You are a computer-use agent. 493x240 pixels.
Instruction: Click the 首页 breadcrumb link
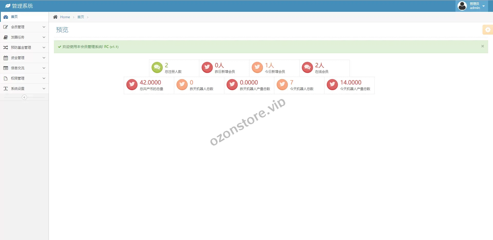coord(81,17)
